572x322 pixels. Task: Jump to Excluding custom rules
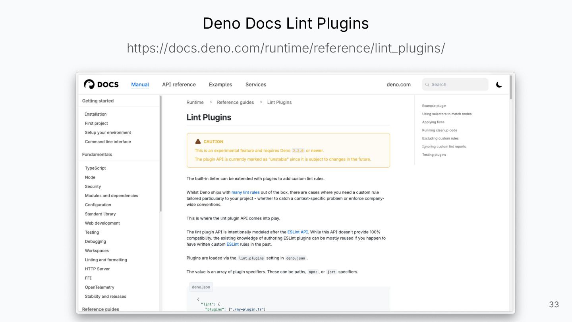(x=441, y=138)
